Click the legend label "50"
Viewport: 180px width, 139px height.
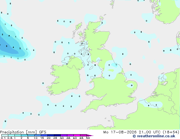click(x=88, y=138)
